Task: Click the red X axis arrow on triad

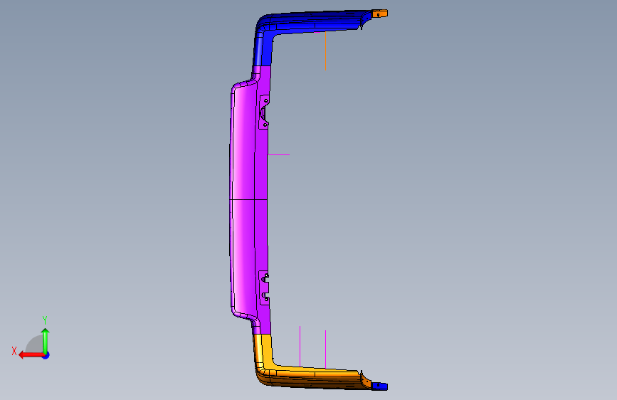Action: coord(31,355)
